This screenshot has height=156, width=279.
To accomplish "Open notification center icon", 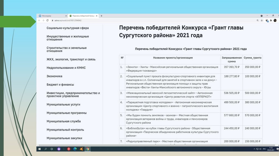I will pos(277,149).
